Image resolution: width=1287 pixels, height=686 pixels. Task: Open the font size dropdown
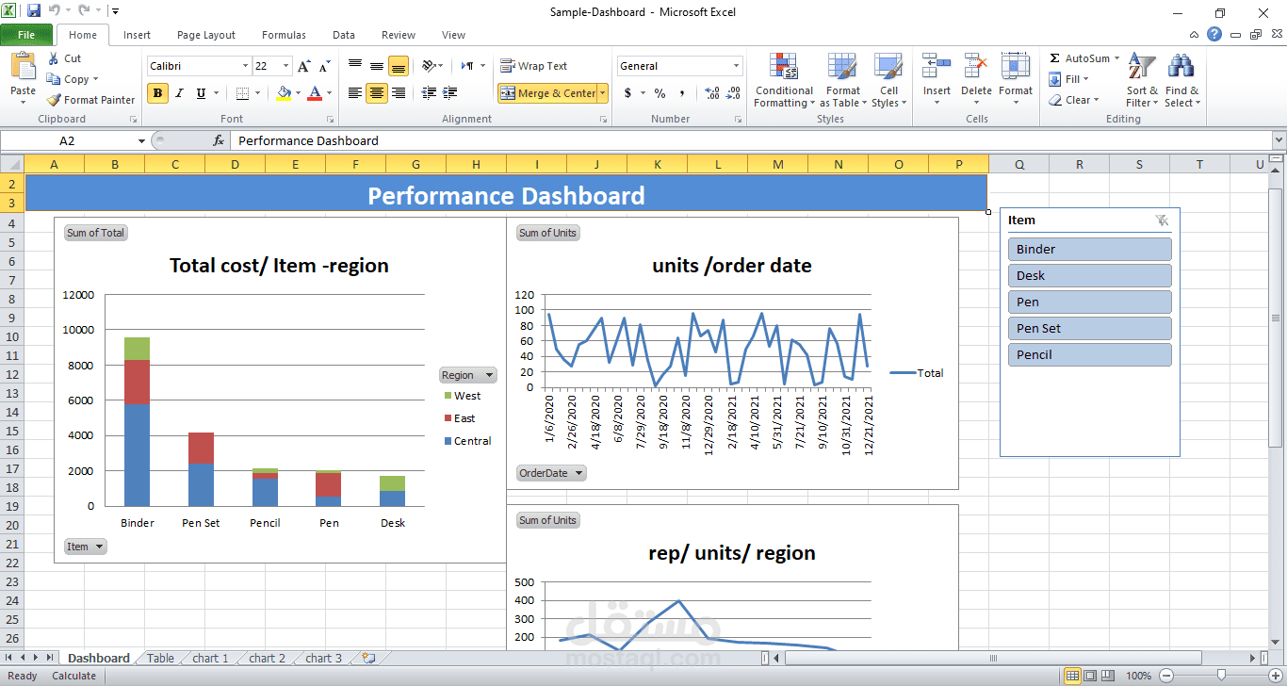click(285, 66)
